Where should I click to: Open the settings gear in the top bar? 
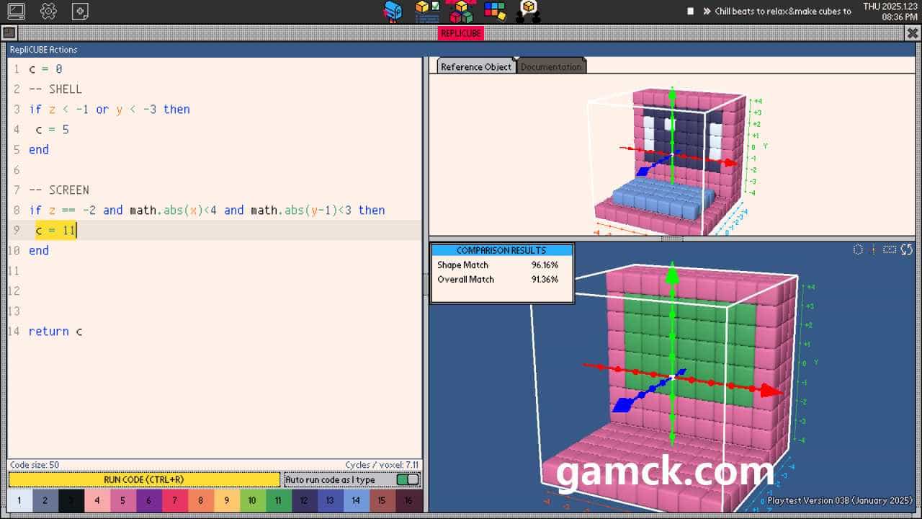[48, 11]
